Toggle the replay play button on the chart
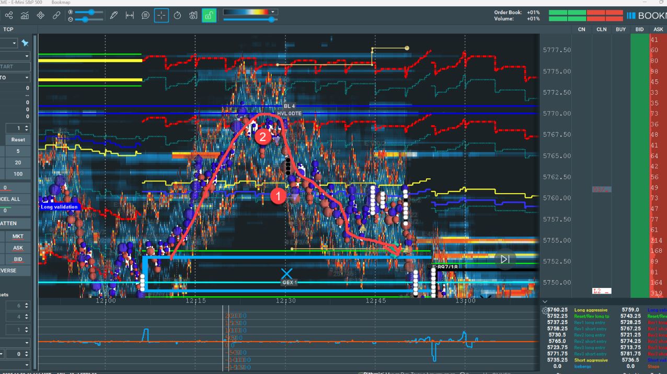This screenshot has width=667, height=374. 505,258
